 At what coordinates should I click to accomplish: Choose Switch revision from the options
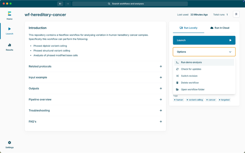pos(204,76)
